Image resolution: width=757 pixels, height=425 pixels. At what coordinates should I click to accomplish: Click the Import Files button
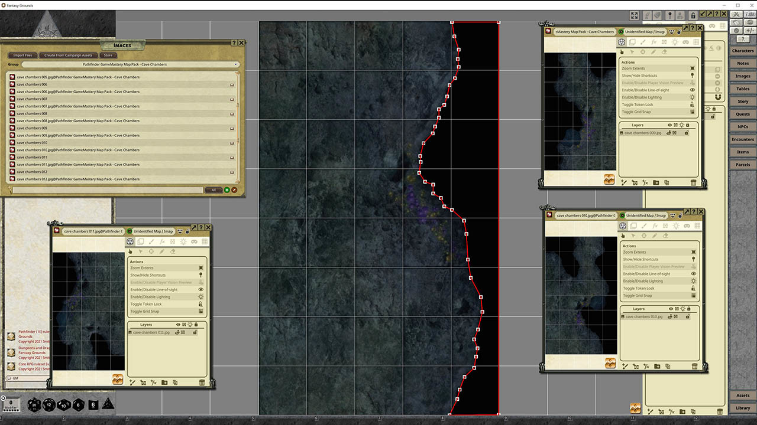(22, 55)
